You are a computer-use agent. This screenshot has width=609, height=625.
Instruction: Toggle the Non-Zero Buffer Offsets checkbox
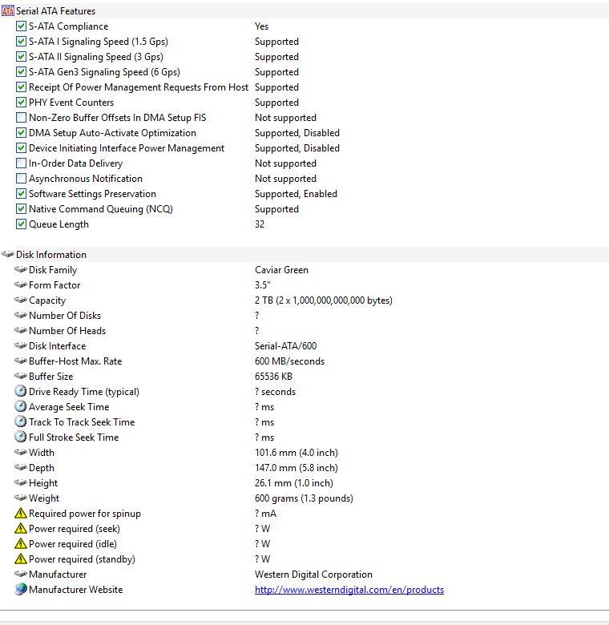(21, 118)
